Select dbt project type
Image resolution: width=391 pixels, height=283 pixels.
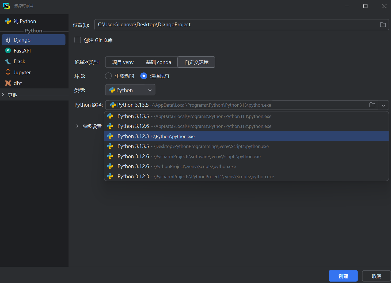pos(33,83)
